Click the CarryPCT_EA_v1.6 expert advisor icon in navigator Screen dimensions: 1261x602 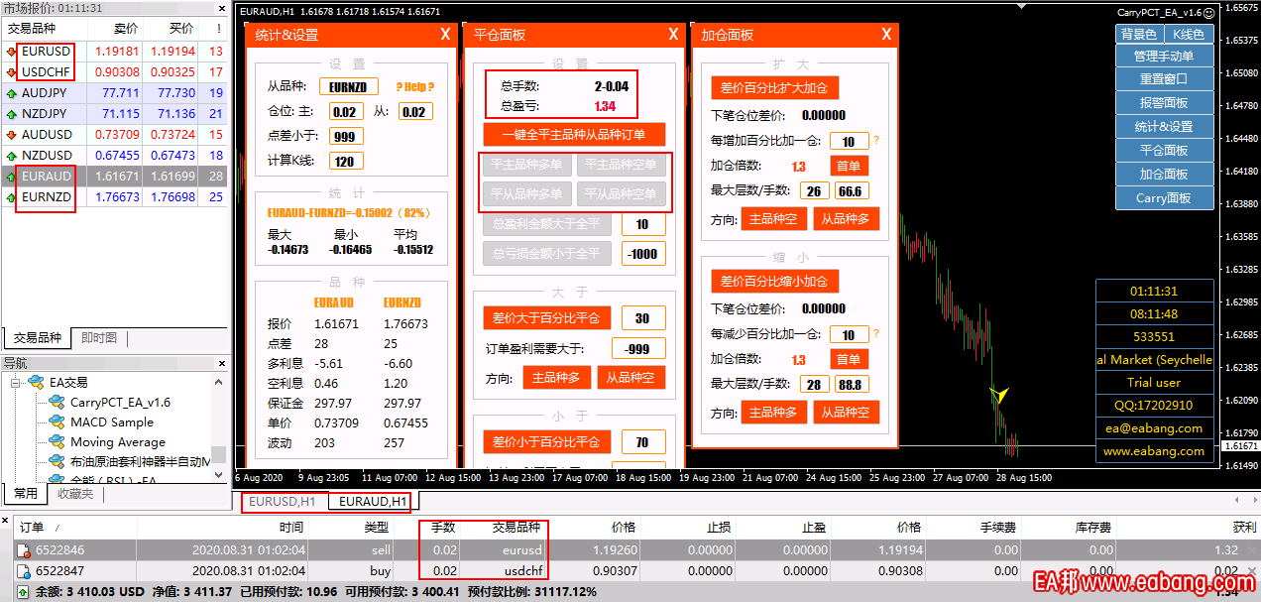[57, 402]
